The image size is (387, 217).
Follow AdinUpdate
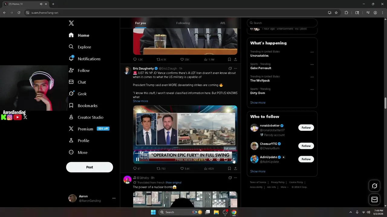[306, 159]
